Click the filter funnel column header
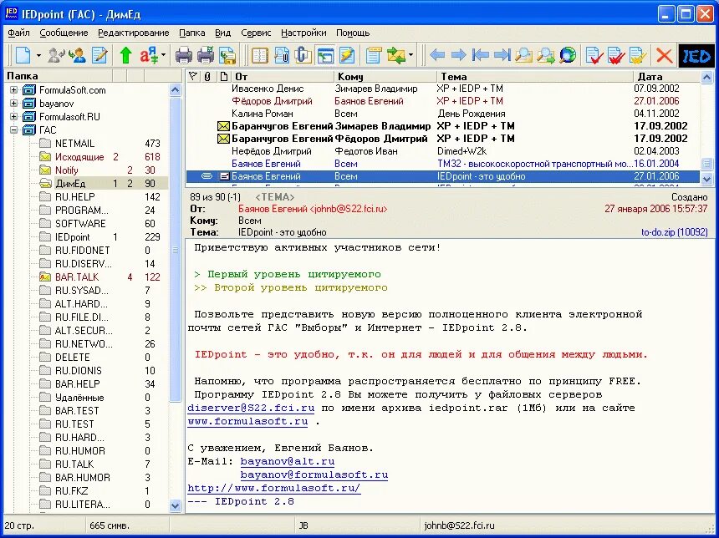Viewport: 719px width, 538px height. 193,76
